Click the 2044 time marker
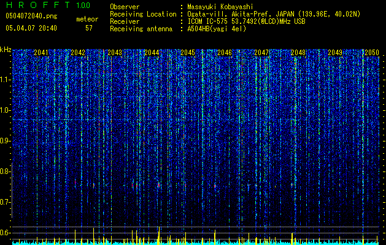The width and height of the screenshot is (386, 245). coord(152,53)
